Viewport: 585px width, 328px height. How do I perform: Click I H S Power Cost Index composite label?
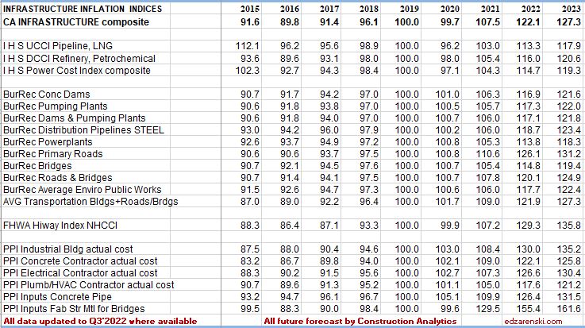click(x=80, y=71)
